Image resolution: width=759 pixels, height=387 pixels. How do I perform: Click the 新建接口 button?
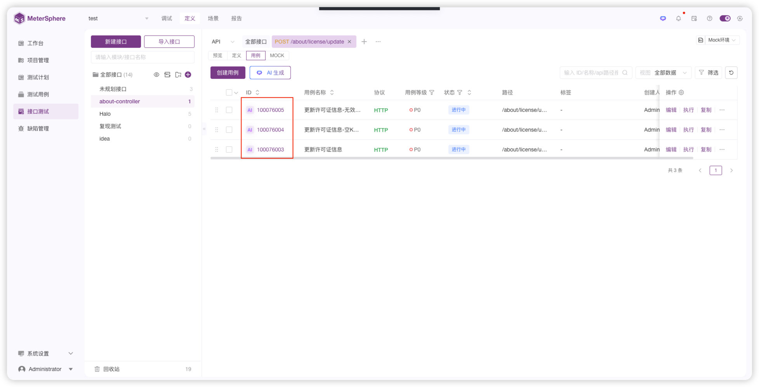point(116,42)
